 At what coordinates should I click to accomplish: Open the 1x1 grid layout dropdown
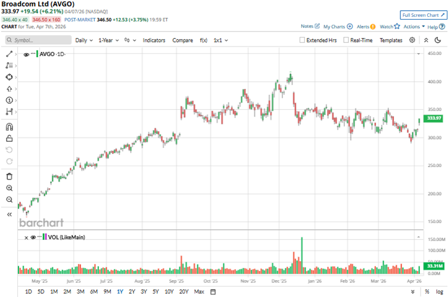(x=220, y=41)
